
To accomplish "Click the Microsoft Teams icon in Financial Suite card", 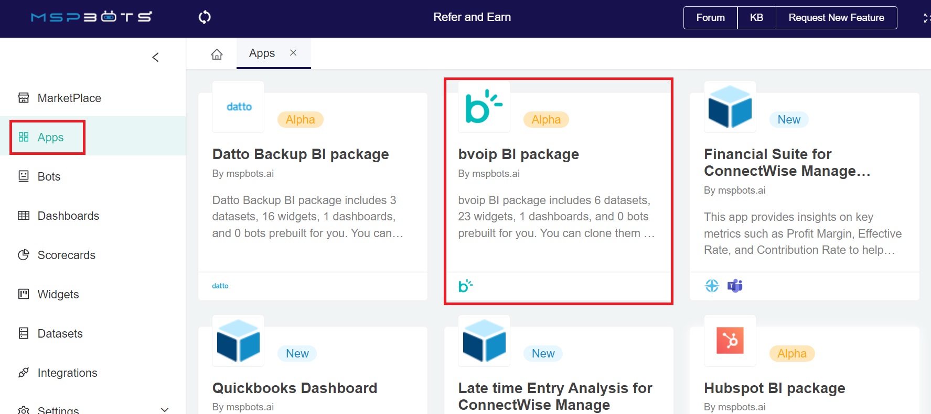I will point(735,286).
